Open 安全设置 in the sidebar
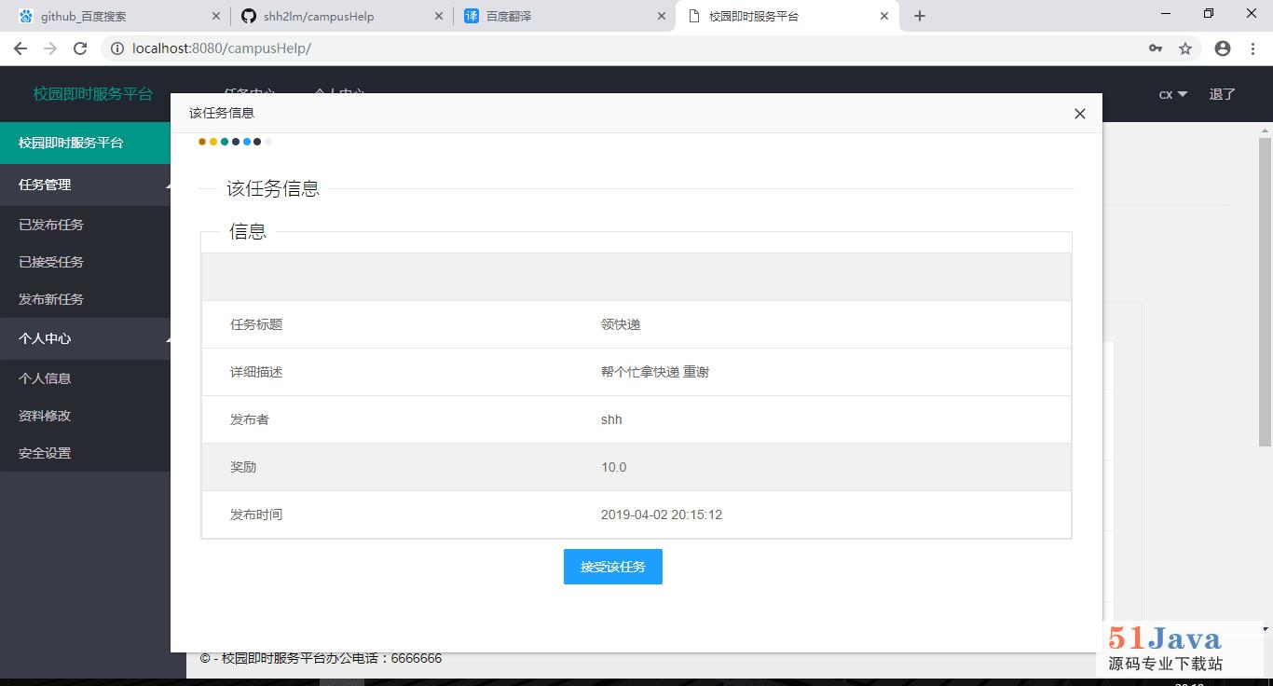 (x=45, y=453)
